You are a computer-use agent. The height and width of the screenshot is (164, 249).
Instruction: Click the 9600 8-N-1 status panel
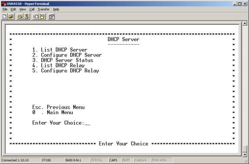point(73,160)
